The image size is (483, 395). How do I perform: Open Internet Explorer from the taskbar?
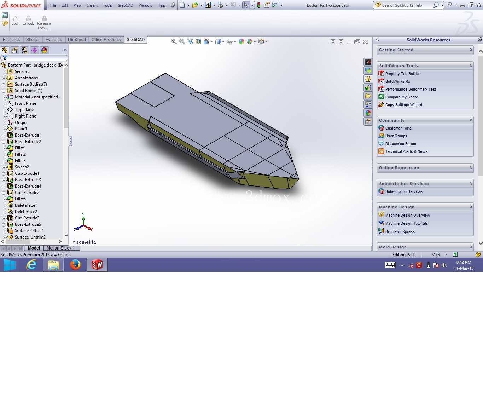(x=31, y=265)
